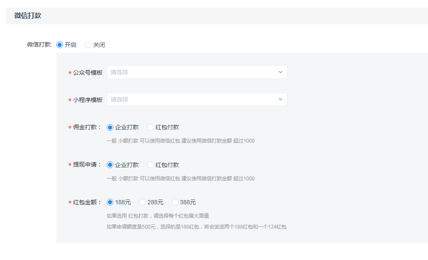Click the hint 请选择每个红包最大面值

[x=158, y=216]
